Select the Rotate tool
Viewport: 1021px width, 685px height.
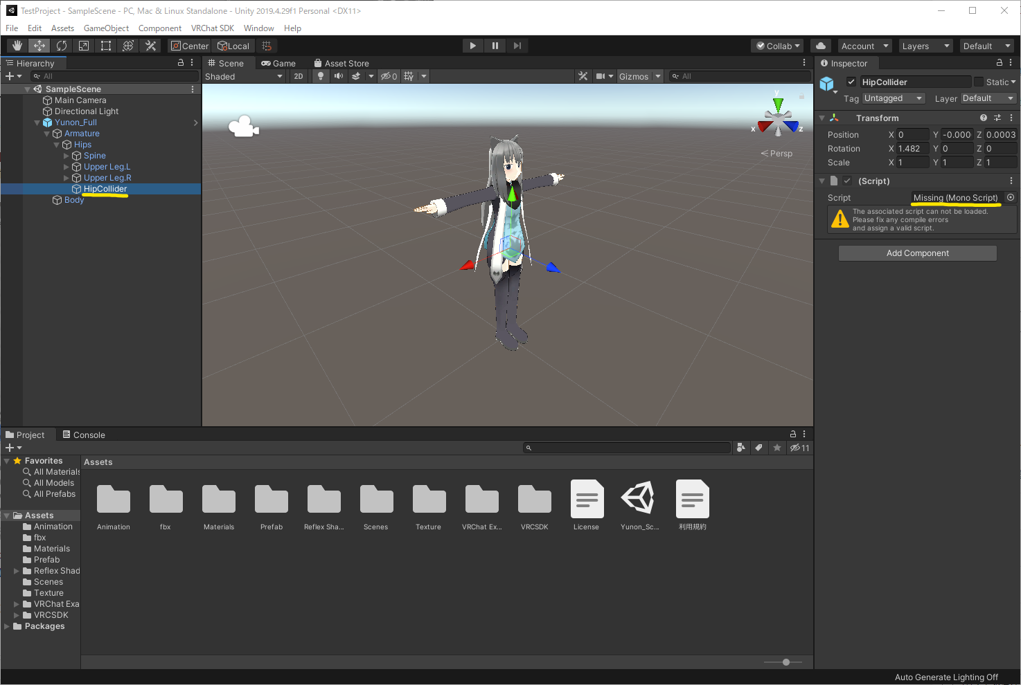coord(62,46)
